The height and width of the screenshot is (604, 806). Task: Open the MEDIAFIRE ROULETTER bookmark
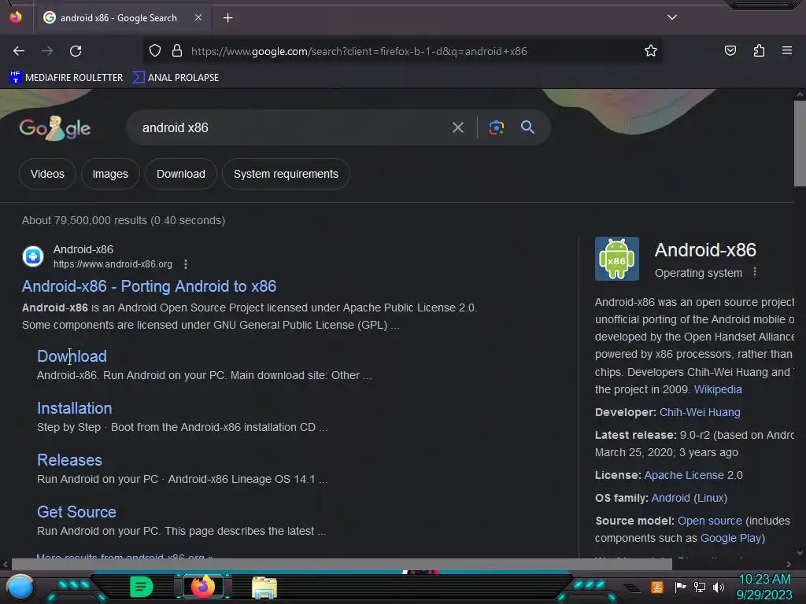[66, 78]
